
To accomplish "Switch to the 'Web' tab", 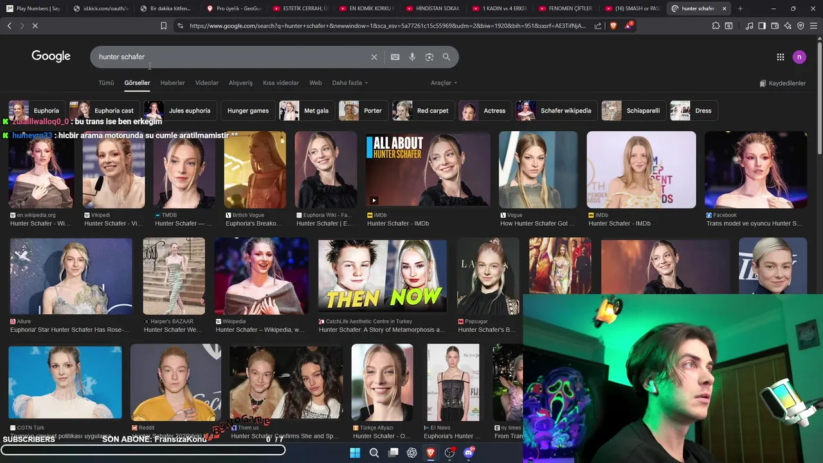I will click(x=316, y=83).
